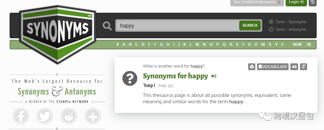Browse synonyms by letter O
324x130 pixels.
pyautogui.click(x=211, y=44)
